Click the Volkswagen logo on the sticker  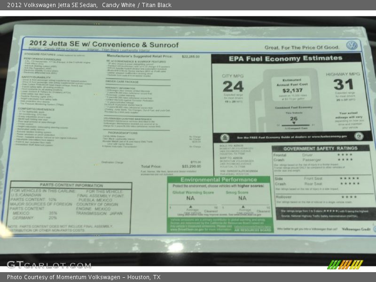(352, 45)
